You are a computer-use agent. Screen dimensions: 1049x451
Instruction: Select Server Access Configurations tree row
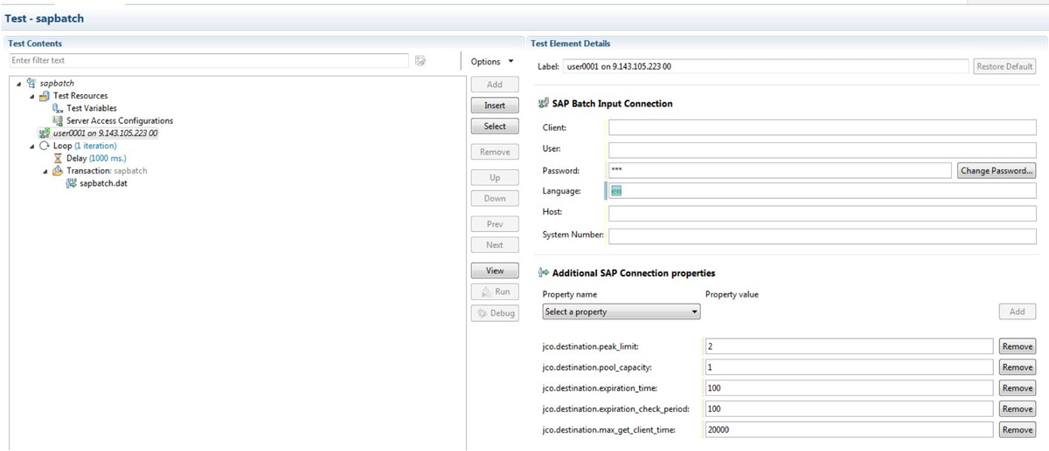113,120
